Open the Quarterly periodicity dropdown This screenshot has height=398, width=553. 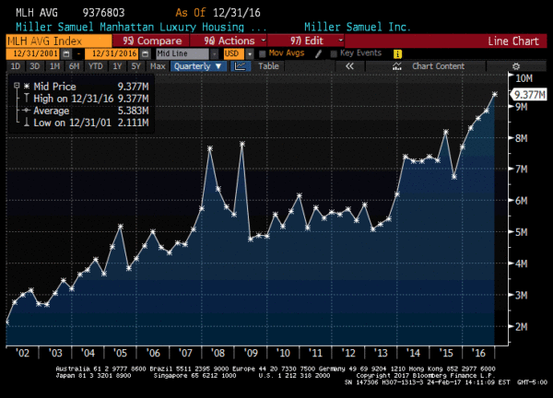(x=198, y=66)
